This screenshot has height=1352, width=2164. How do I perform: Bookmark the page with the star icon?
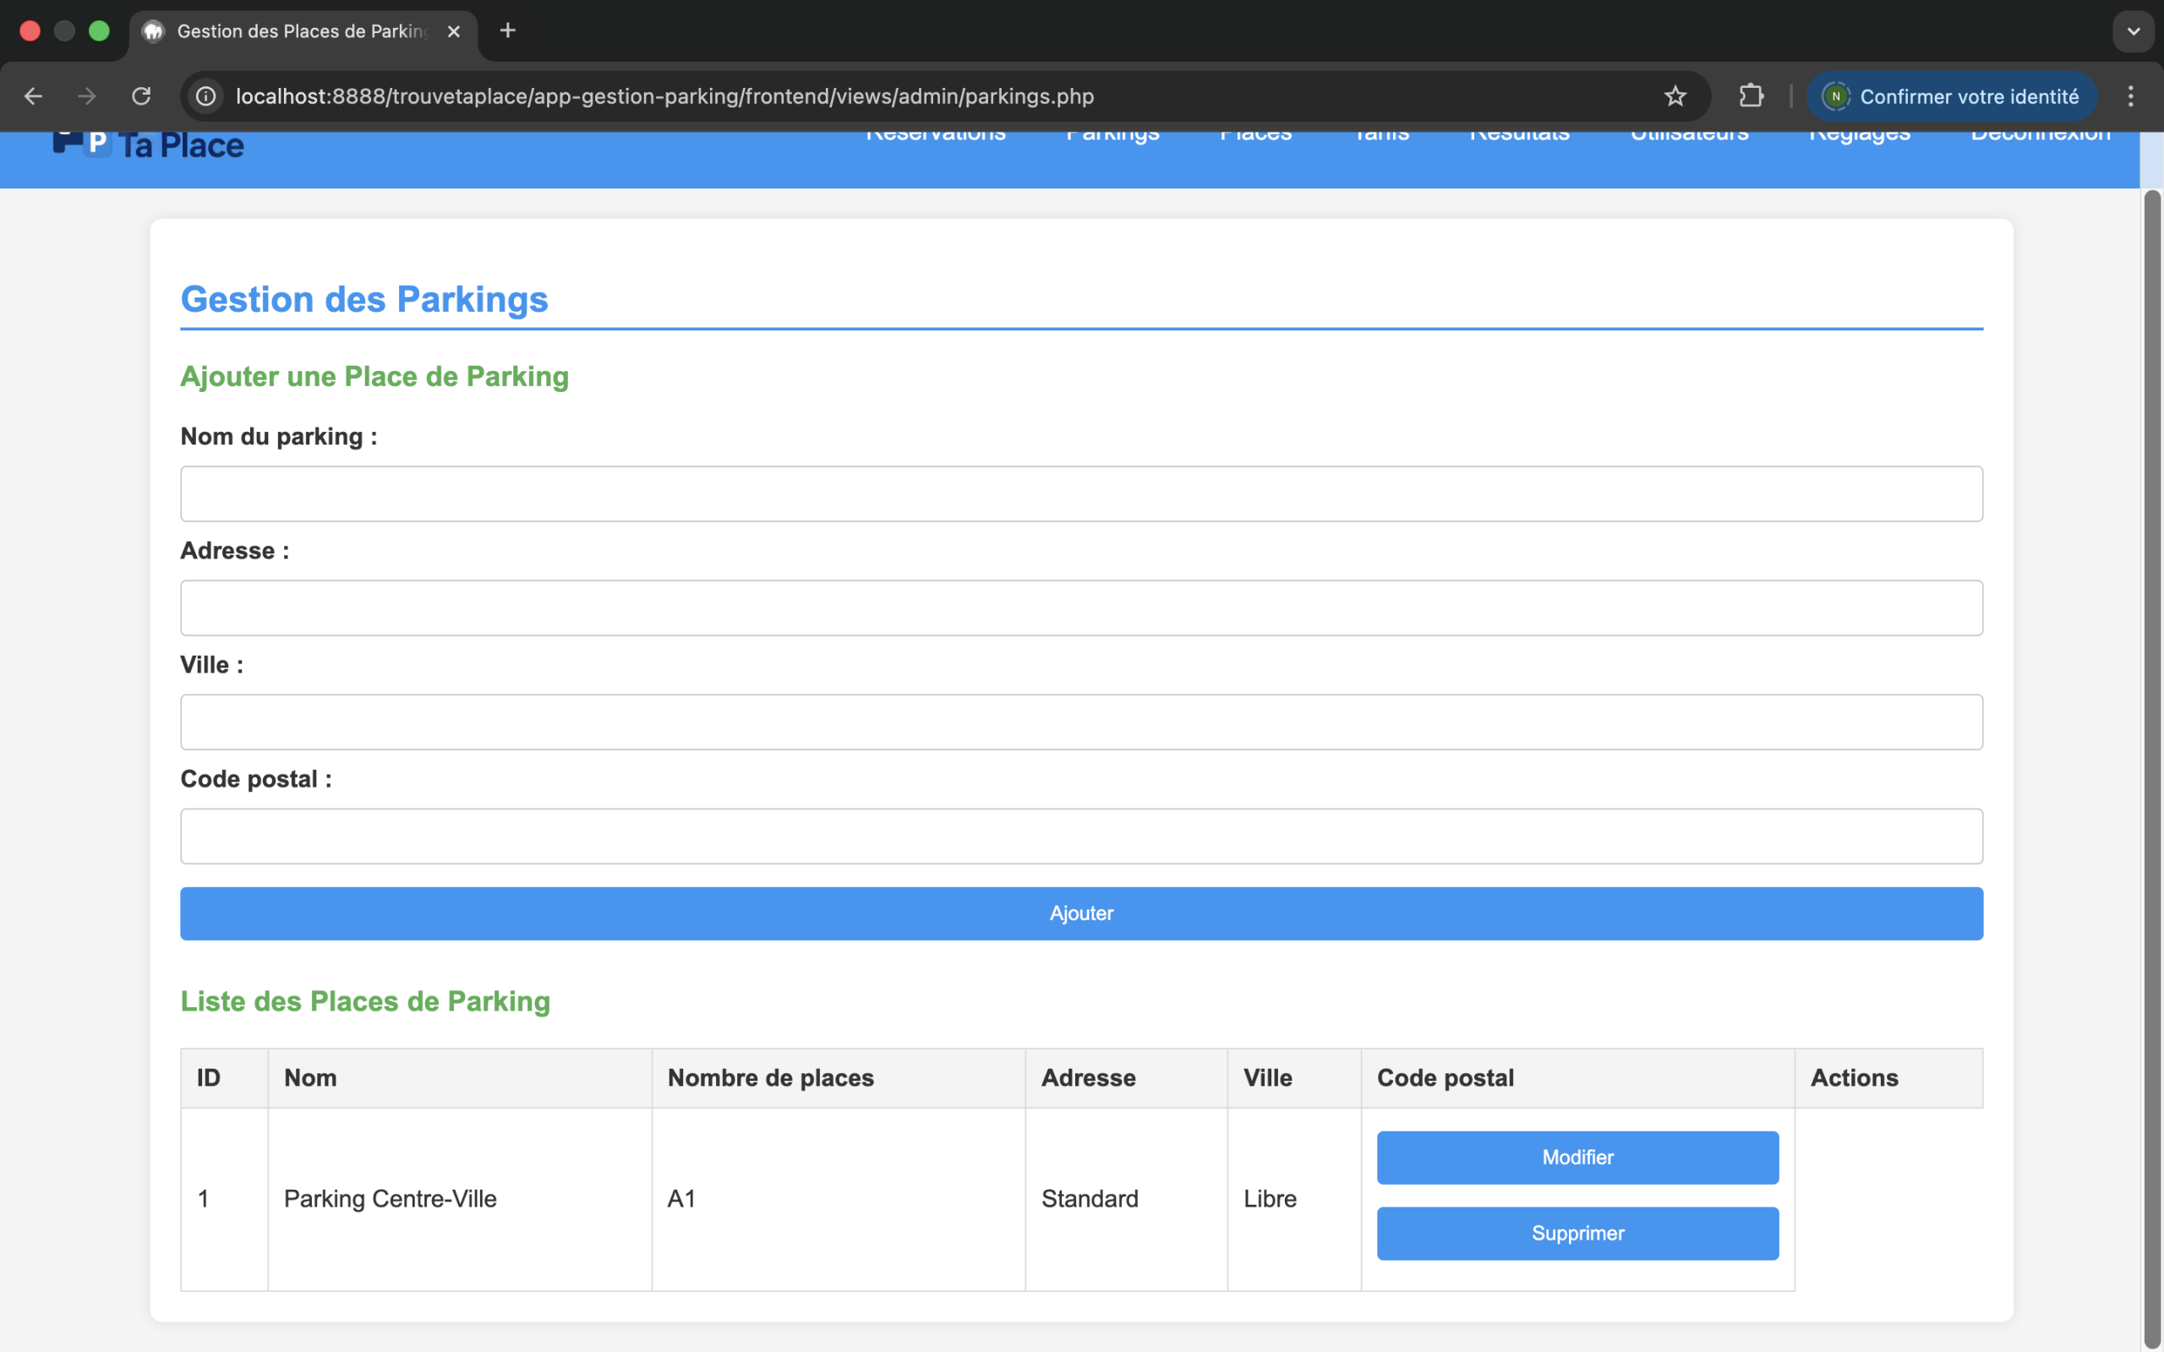[x=1675, y=96]
